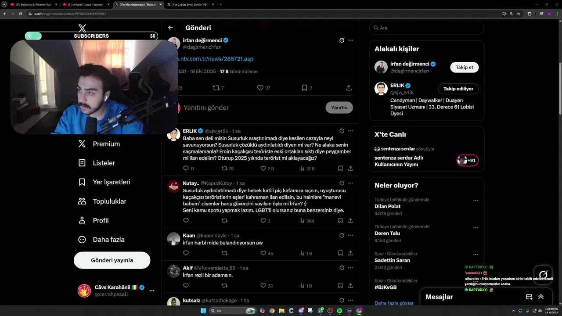View analytics of Kutay's reply showing 364
Image resolution: width=562 pixels, height=316 pixels.
click(x=306, y=221)
